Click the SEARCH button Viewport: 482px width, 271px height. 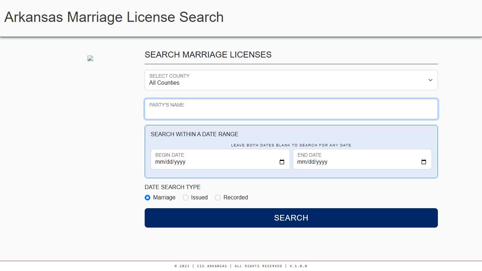click(x=291, y=218)
